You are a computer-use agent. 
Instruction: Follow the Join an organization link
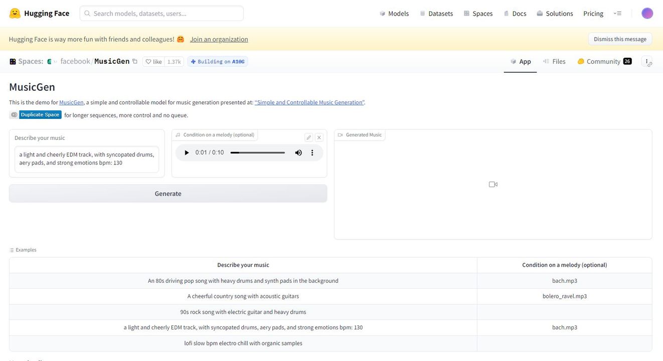coord(219,39)
